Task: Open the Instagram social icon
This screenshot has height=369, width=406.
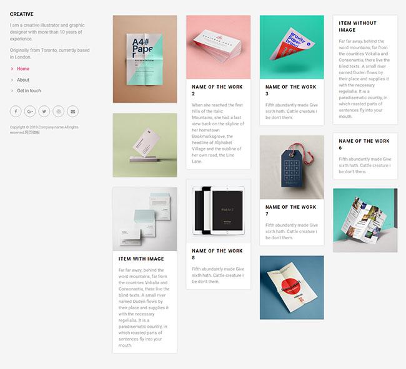Action: (x=58, y=112)
